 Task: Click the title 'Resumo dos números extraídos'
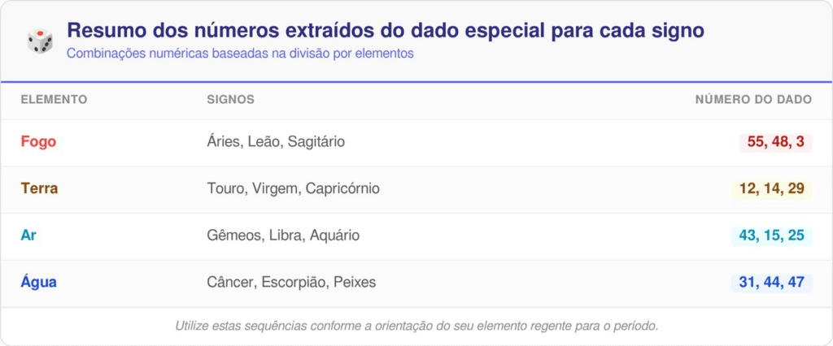click(x=385, y=31)
